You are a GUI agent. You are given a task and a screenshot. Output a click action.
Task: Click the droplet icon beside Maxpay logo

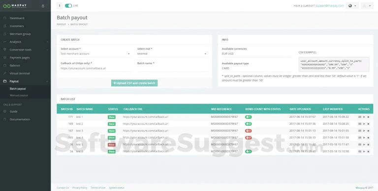(x=43, y=6)
